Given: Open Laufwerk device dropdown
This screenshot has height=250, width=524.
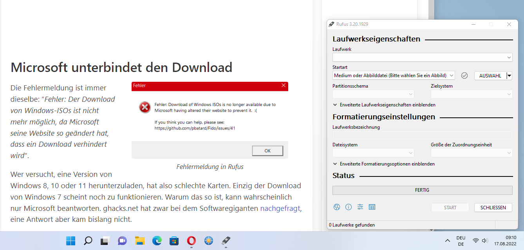Looking at the screenshot, I should [422, 57].
